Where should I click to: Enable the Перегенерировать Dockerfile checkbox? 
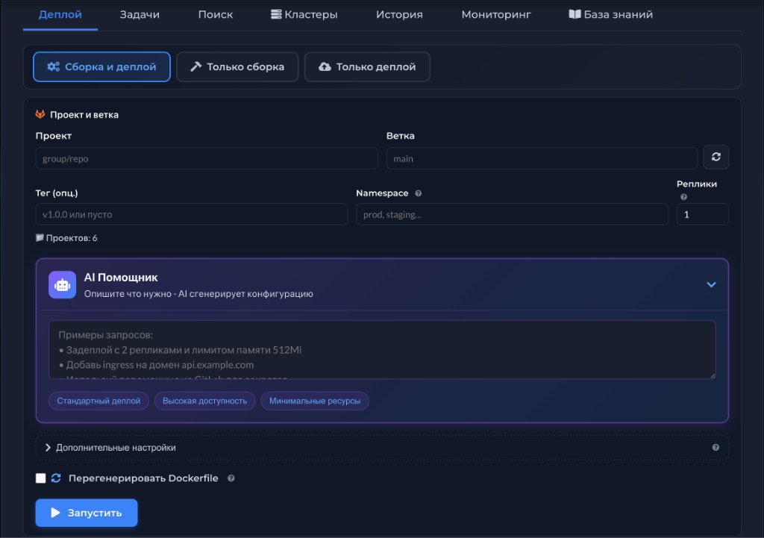(41, 478)
